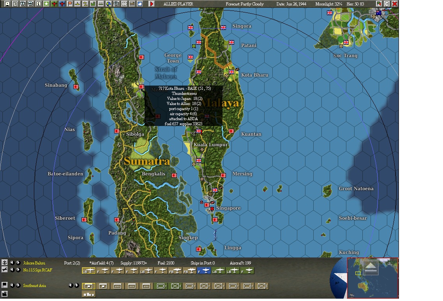Click the cloud weather toolbar icon
This screenshot has height=301, width=443.
click(140, 3)
